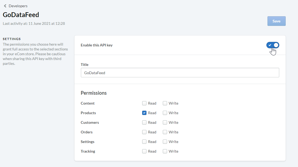This screenshot has height=167, width=298.
Task: Click the Permissions section heading
Action: click(x=94, y=93)
